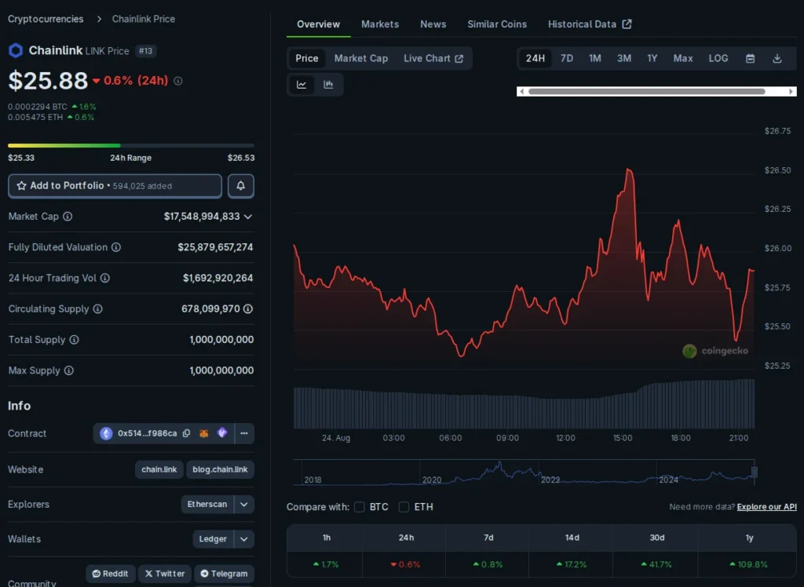Tick the BTC compare checkbox
804x587 pixels.
(360, 506)
